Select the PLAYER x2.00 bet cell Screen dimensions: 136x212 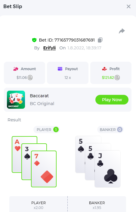(39, 204)
